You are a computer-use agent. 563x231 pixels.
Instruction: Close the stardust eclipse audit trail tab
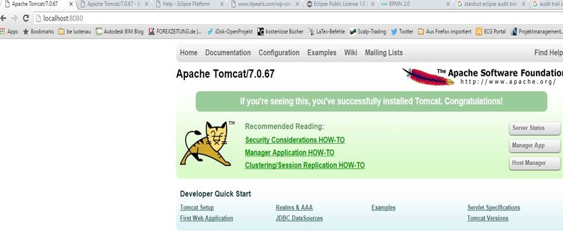523,4
